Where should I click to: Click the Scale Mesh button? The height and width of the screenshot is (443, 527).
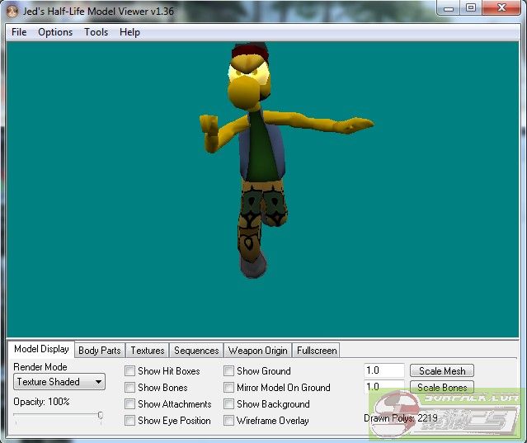pyautogui.click(x=442, y=370)
